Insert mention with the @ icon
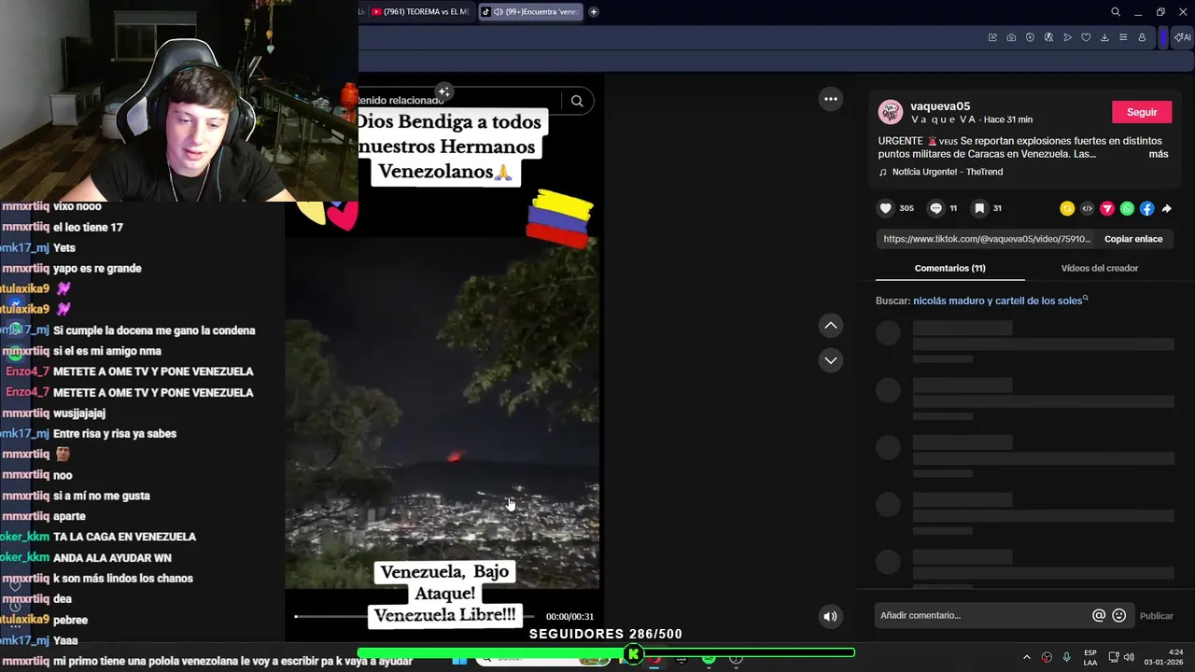Image resolution: width=1195 pixels, height=672 pixels. tap(1099, 615)
